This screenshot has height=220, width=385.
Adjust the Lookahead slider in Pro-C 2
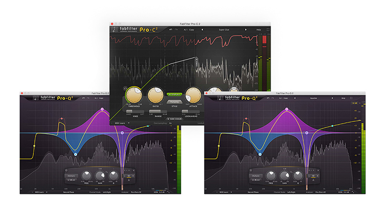click(191, 112)
